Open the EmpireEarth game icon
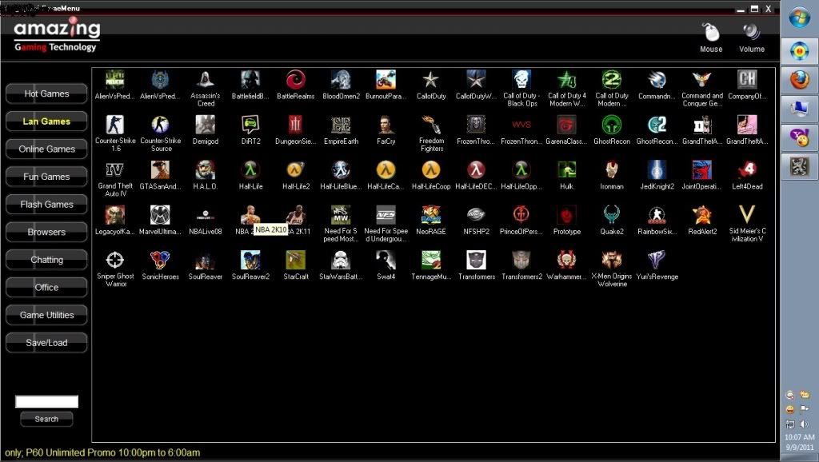Viewport: 819px width, 462px height. pyautogui.click(x=341, y=125)
